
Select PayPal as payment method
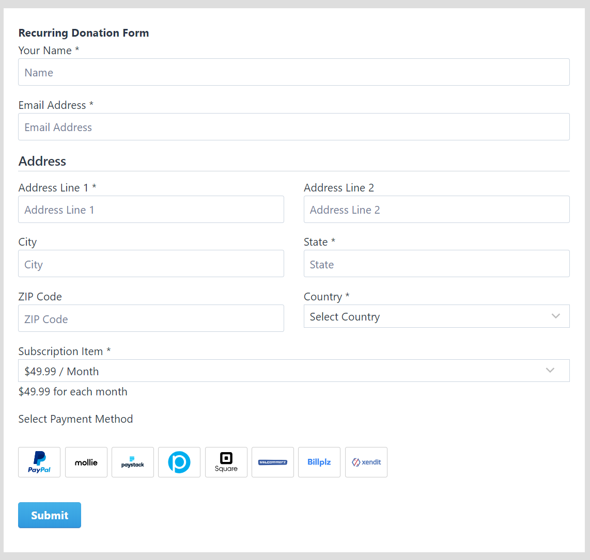39,462
